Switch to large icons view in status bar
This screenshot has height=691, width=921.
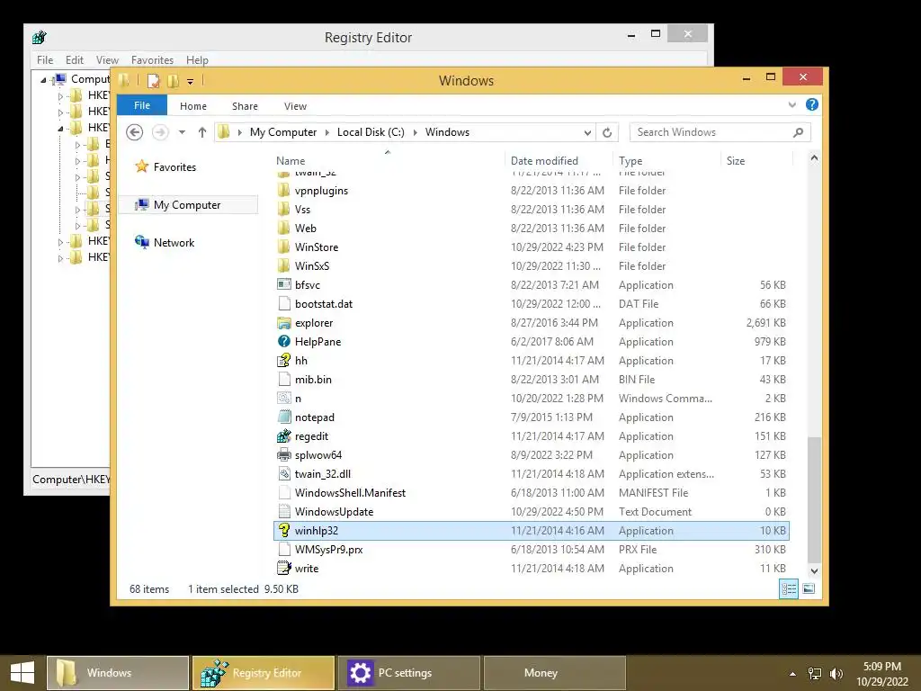[x=809, y=588]
